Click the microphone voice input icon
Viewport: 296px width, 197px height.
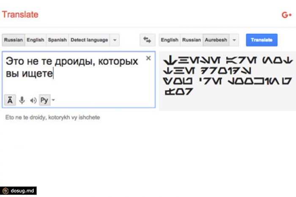click(x=22, y=100)
